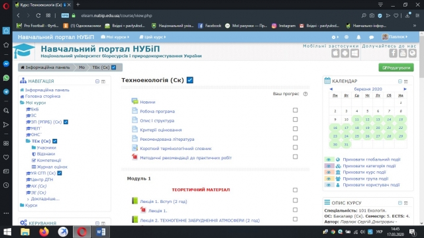Open Лекція 2 Техногенне забруднення атмосфери

point(199,220)
